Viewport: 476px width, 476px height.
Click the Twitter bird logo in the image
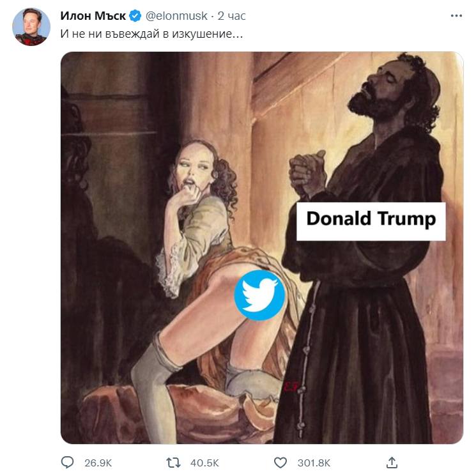click(x=259, y=295)
